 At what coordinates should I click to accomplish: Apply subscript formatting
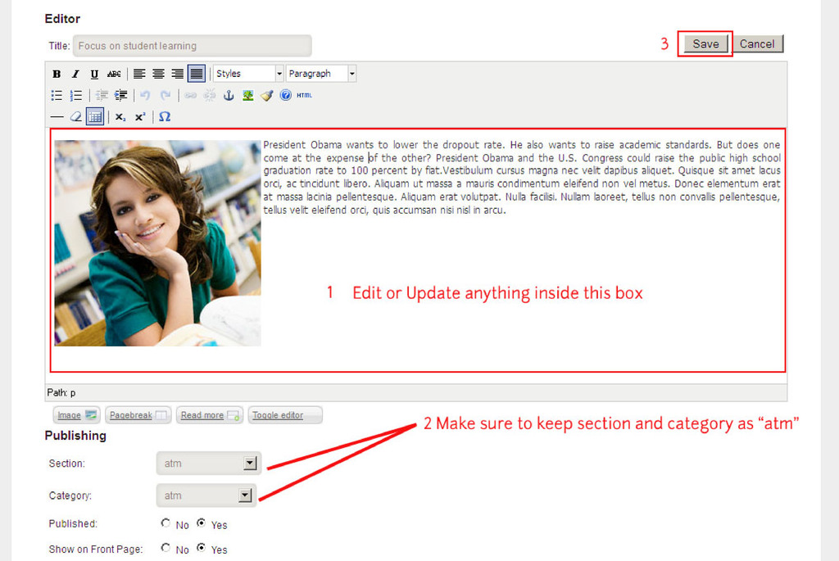tap(120, 116)
